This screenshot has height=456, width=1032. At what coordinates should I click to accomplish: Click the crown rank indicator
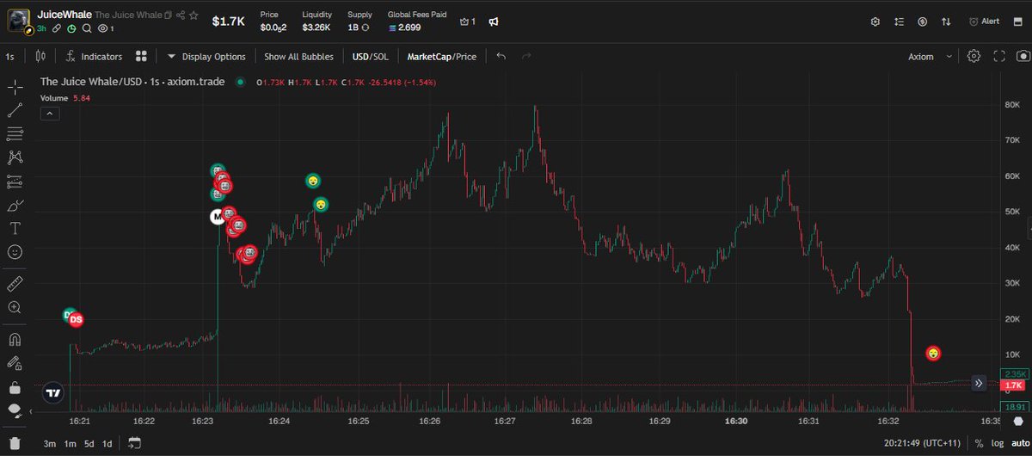coord(468,22)
